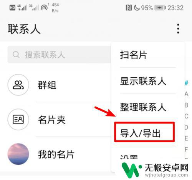Select 扫名片 menu entry
The image size is (192, 180).
(133, 55)
